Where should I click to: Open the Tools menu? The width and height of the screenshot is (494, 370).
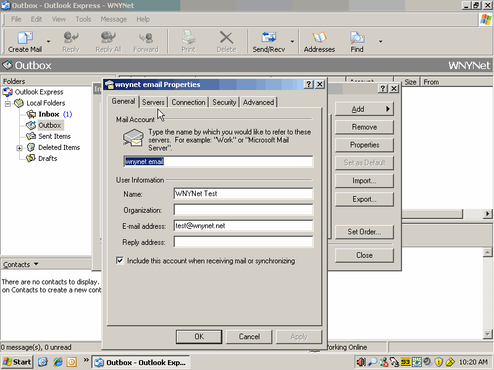83,19
